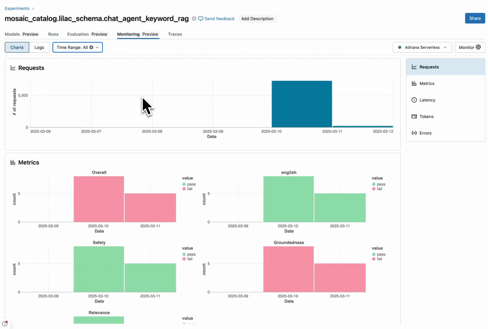Click the experiment name mosaic_catalog.lilac_schema.chat_agent_keyword_rag
The height and width of the screenshot is (329, 488).
[97, 19]
